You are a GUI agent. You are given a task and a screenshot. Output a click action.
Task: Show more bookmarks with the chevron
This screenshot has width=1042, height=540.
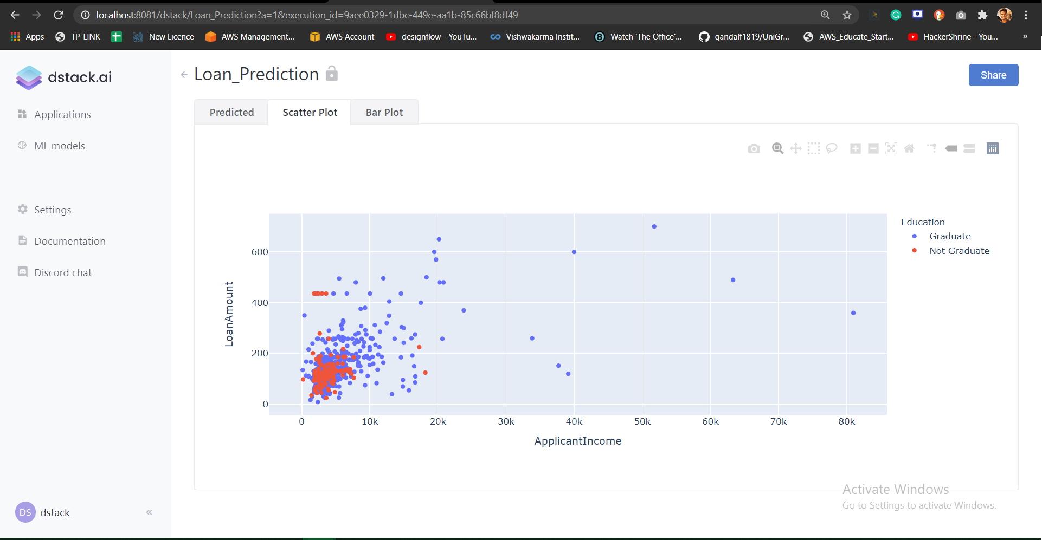coord(1025,37)
